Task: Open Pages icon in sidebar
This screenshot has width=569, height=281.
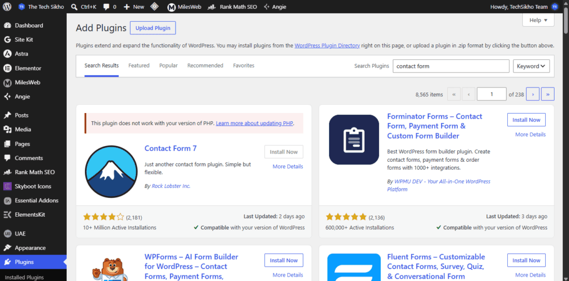Action: point(7,144)
